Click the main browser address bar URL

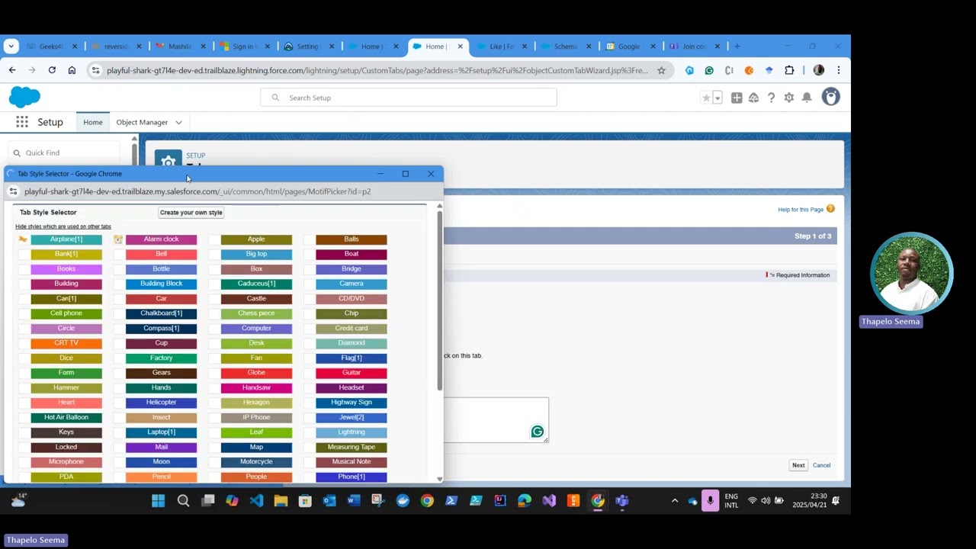coord(377,70)
